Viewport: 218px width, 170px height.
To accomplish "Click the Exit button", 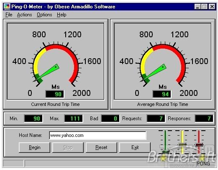I will tap(135, 147).
